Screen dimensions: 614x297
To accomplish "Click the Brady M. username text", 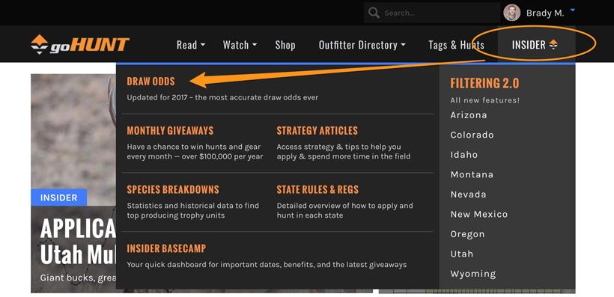I will click(x=545, y=13).
